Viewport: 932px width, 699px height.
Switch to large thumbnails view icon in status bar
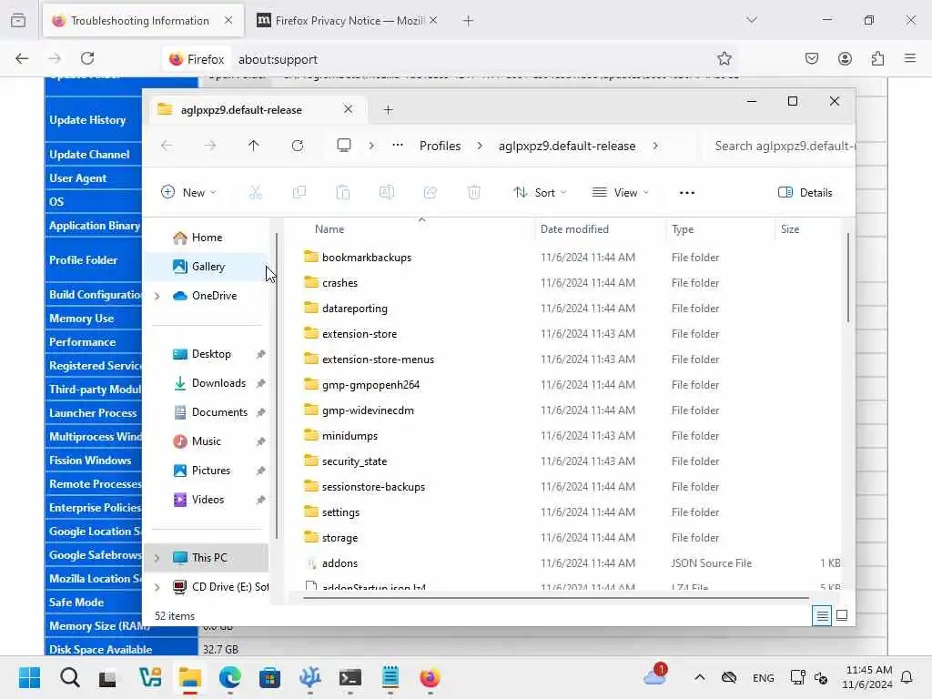click(x=842, y=616)
